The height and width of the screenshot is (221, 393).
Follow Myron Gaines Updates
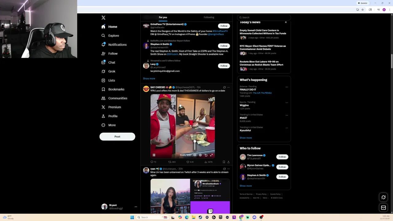(x=282, y=167)
